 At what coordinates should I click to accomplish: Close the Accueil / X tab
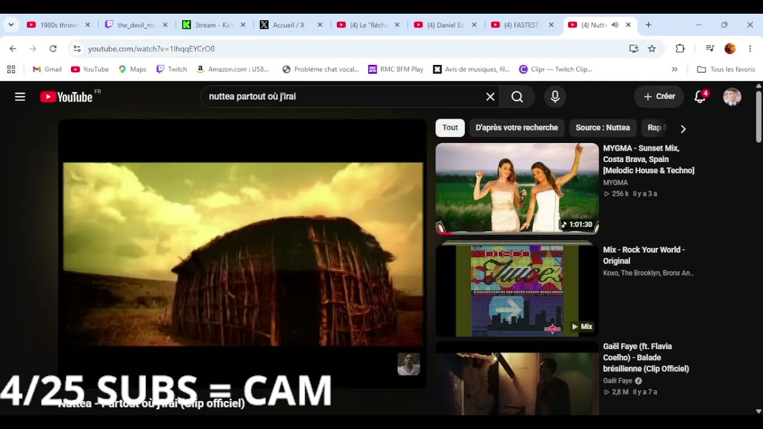pyautogui.click(x=320, y=25)
